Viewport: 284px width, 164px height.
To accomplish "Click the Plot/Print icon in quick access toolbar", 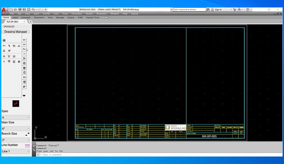I will (x=29, y=9).
